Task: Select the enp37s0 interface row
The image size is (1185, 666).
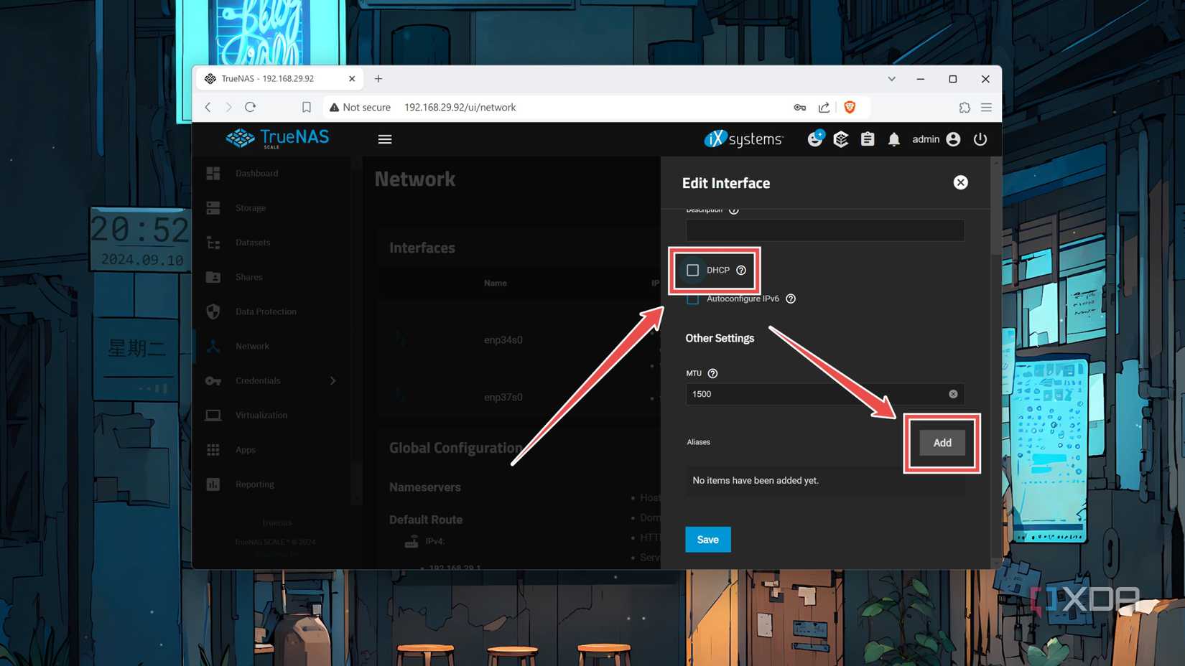Action: point(519,397)
